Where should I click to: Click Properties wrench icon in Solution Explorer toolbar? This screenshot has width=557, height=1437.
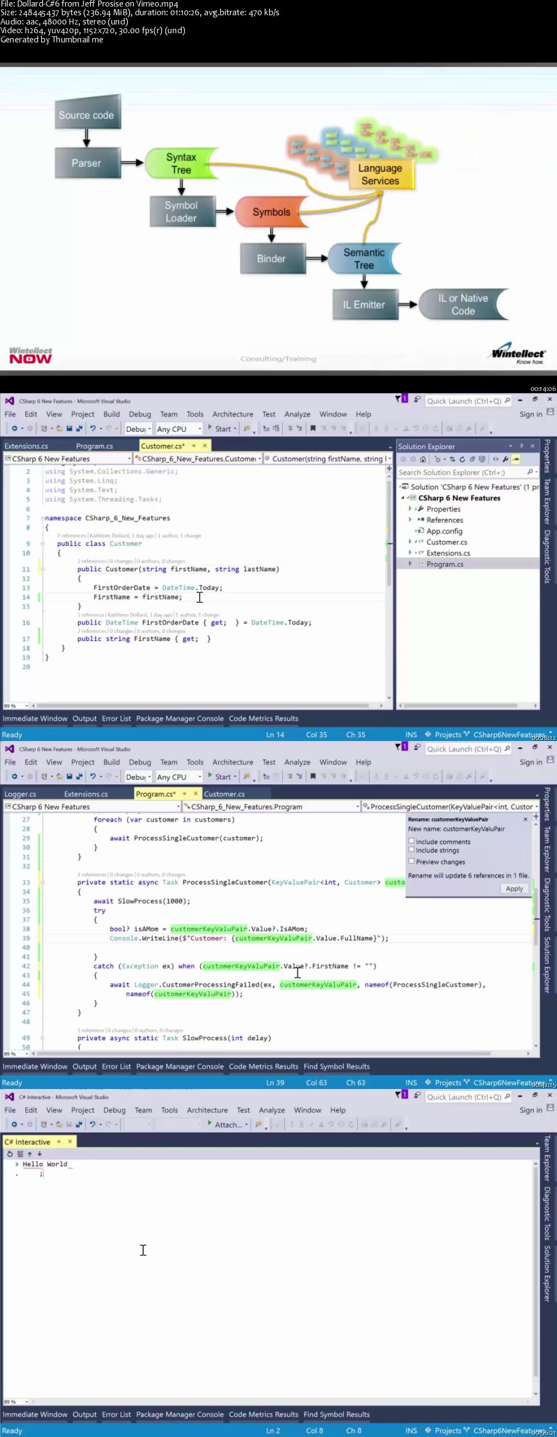(505, 459)
